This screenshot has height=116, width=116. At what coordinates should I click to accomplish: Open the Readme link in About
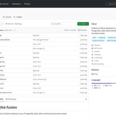tap(97, 45)
